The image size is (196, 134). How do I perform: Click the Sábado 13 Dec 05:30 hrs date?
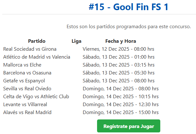pyautogui.click(x=119, y=73)
